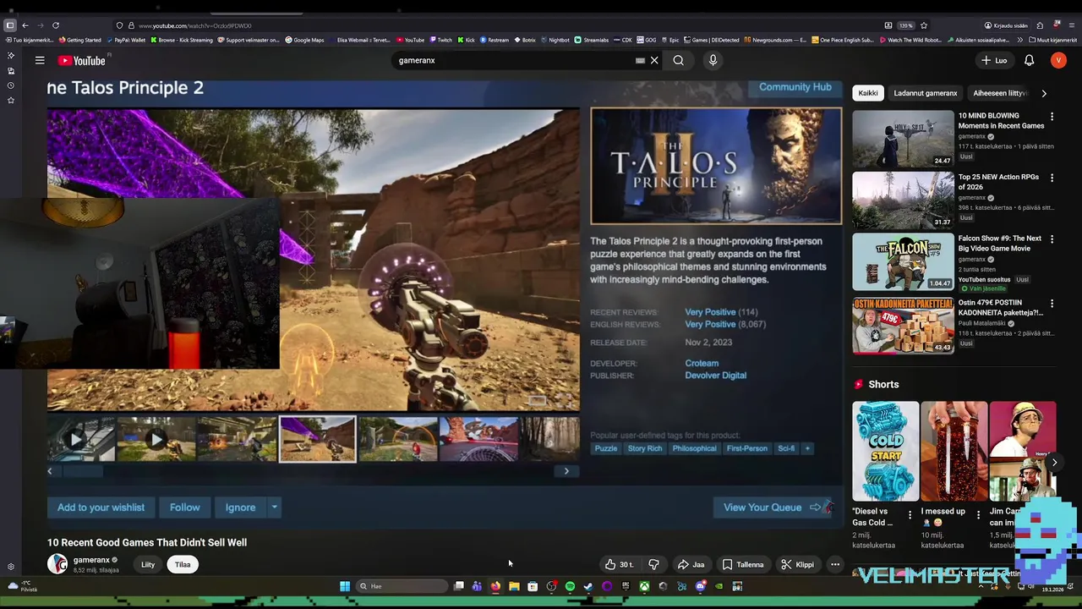Select the Ladannut gameranx filter chip

[x=926, y=93]
